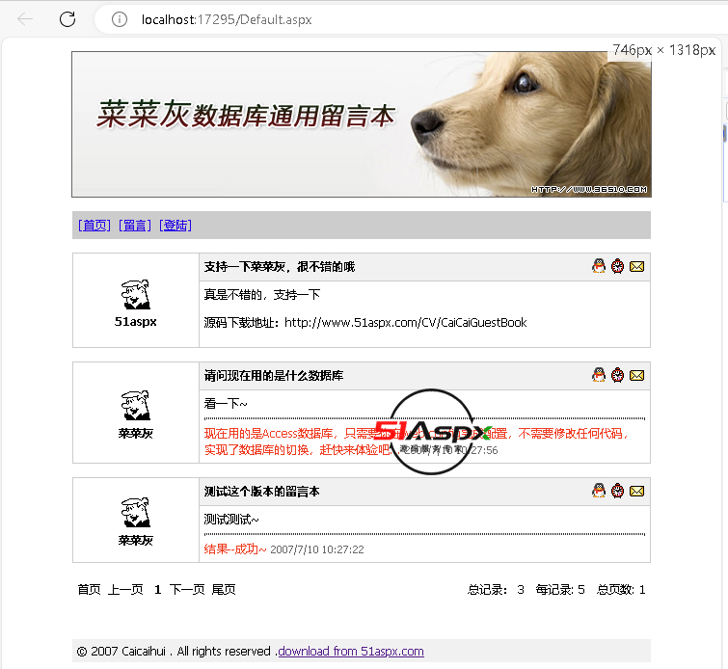
Task: Click 总记录: 3 text
Action: 496,590
